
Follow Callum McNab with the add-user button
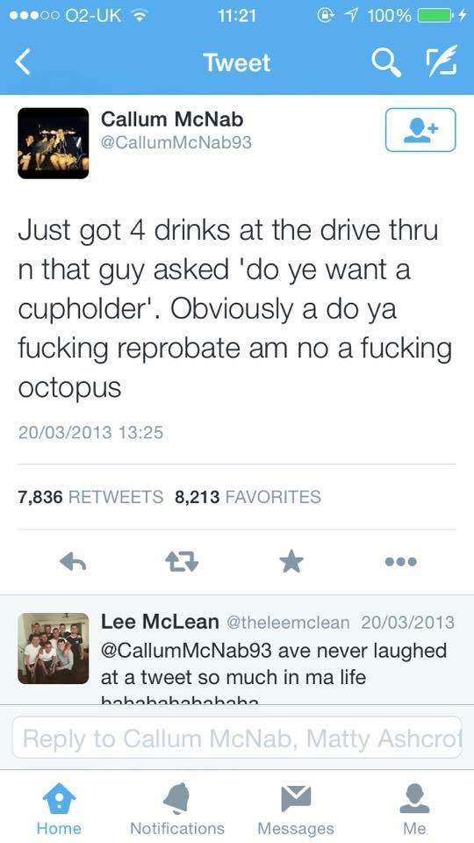420,130
